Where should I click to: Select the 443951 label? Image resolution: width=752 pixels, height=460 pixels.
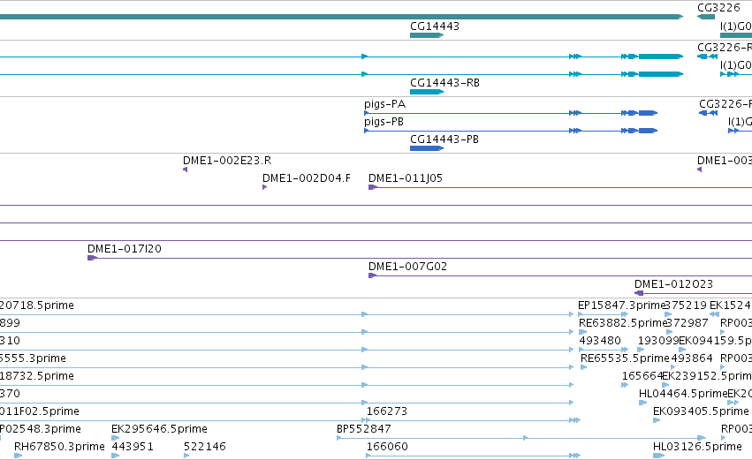pos(133,447)
